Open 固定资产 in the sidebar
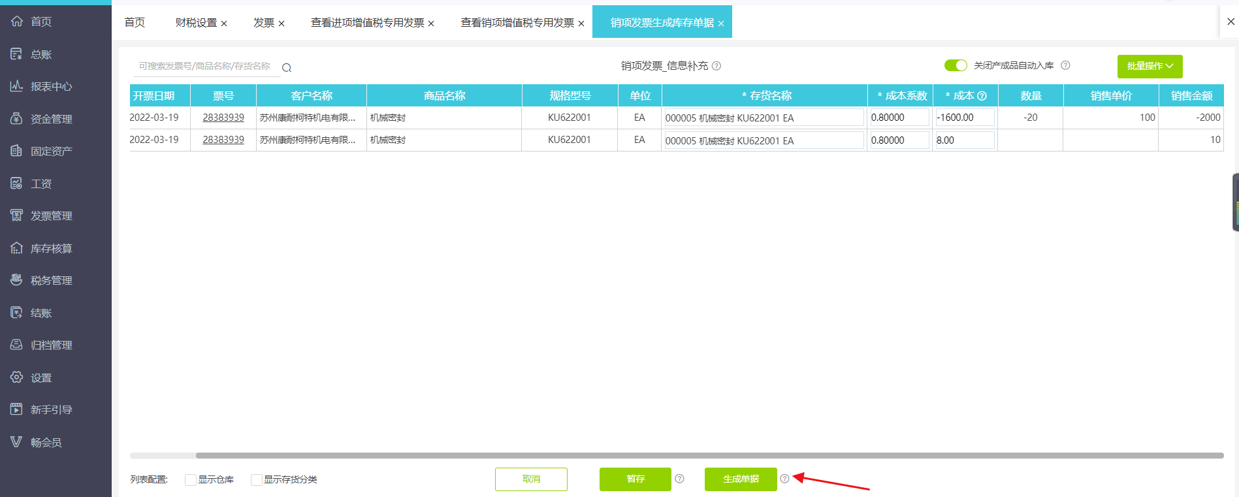 point(51,151)
